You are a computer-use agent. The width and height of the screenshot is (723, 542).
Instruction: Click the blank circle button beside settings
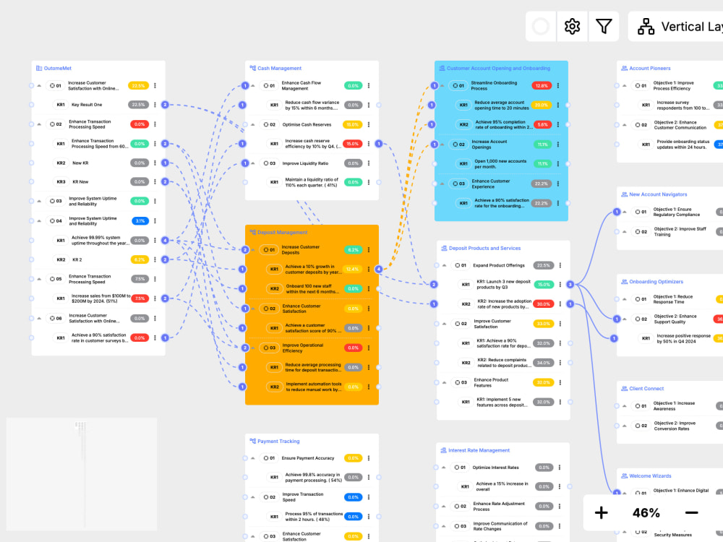click(540, 26)
